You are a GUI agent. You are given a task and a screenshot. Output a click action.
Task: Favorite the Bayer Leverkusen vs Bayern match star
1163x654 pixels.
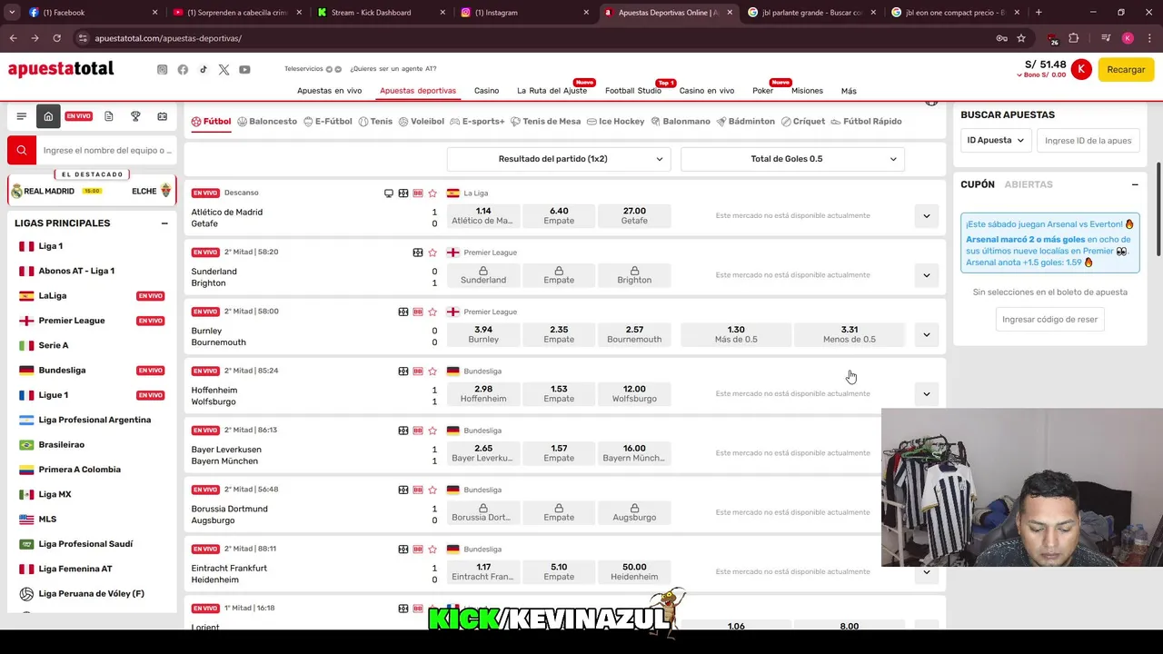click(432, 431)
